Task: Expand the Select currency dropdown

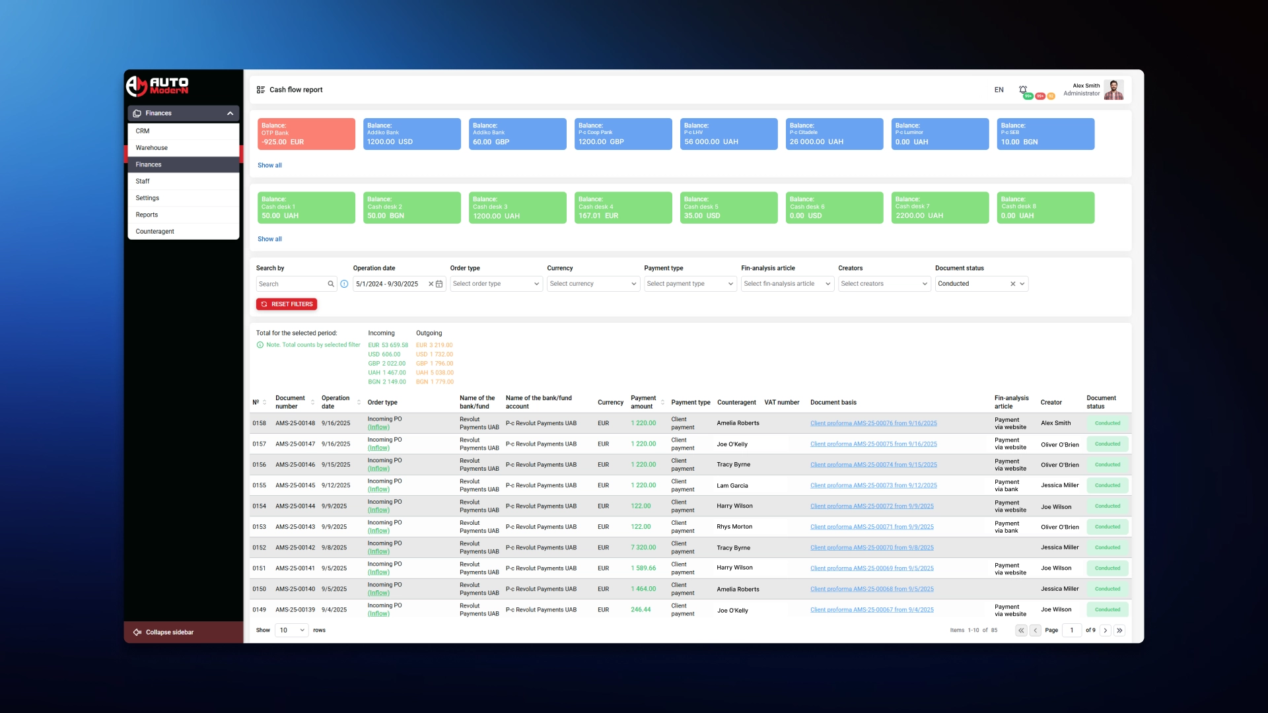Action: (x=593, y=284)
